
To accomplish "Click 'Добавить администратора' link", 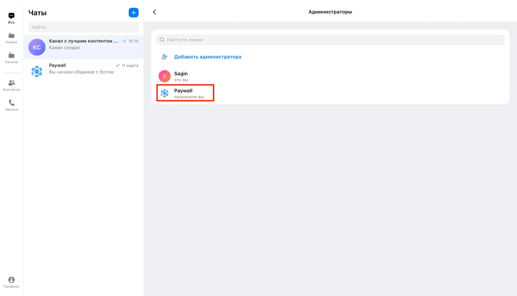I will coord(208,57).
